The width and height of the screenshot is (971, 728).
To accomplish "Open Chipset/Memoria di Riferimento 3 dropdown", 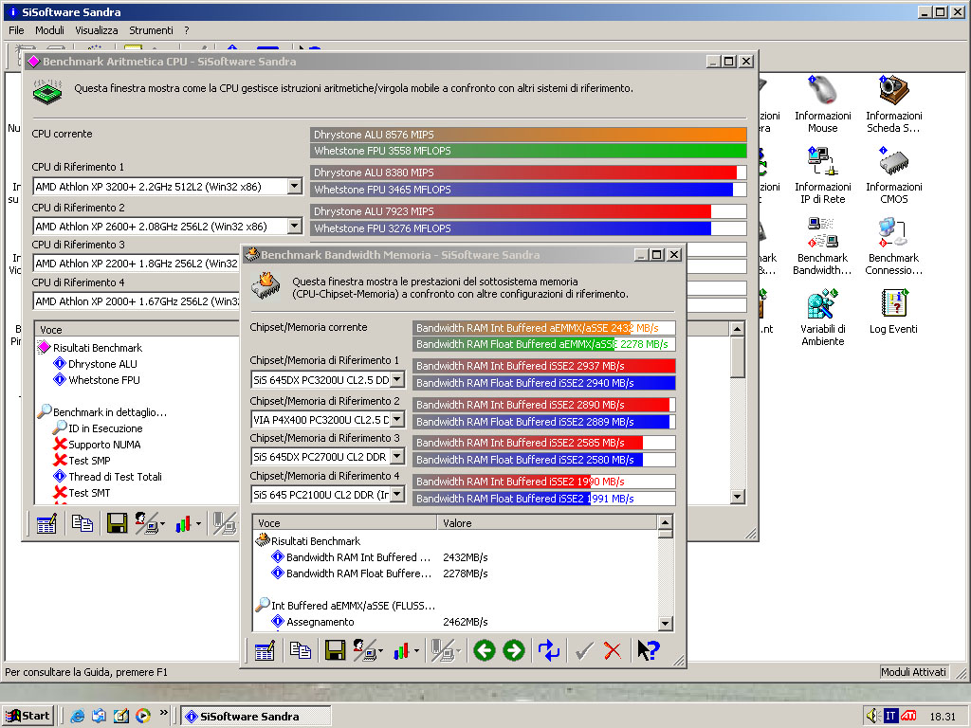I will click(397, 456).
